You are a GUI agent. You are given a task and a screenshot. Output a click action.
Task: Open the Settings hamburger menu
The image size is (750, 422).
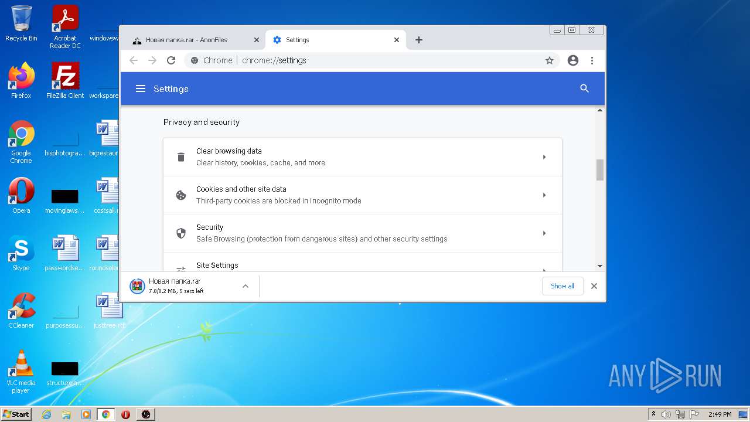click(140, 89)
